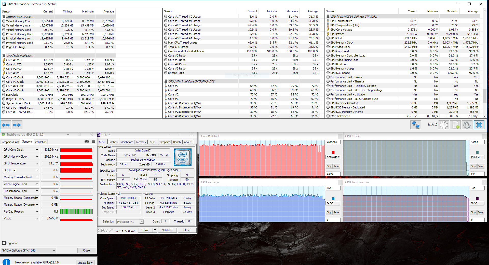Click the lightning icon beside Core #0 VID

click(x=4, y=60)
